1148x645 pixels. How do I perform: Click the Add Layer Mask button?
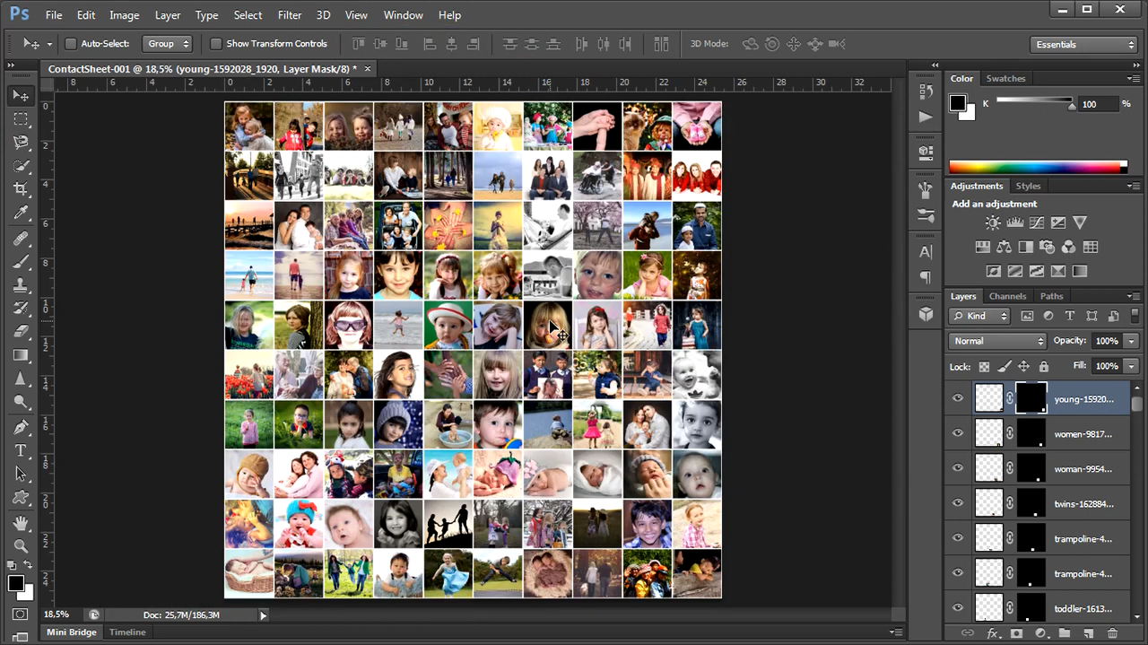coord(1017,633)
